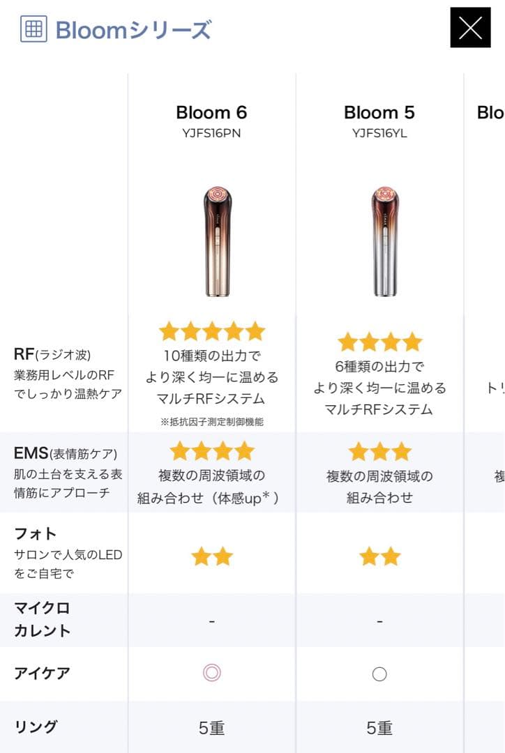Screen dimensions: 505x753
Task: Click Bloom 5 three-star EMS rating
Action: (380, 452)
